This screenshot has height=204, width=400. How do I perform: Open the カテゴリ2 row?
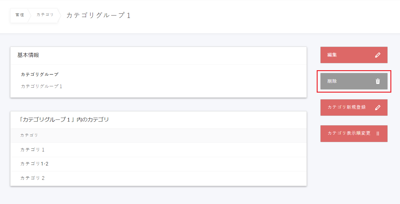[32, 178]
